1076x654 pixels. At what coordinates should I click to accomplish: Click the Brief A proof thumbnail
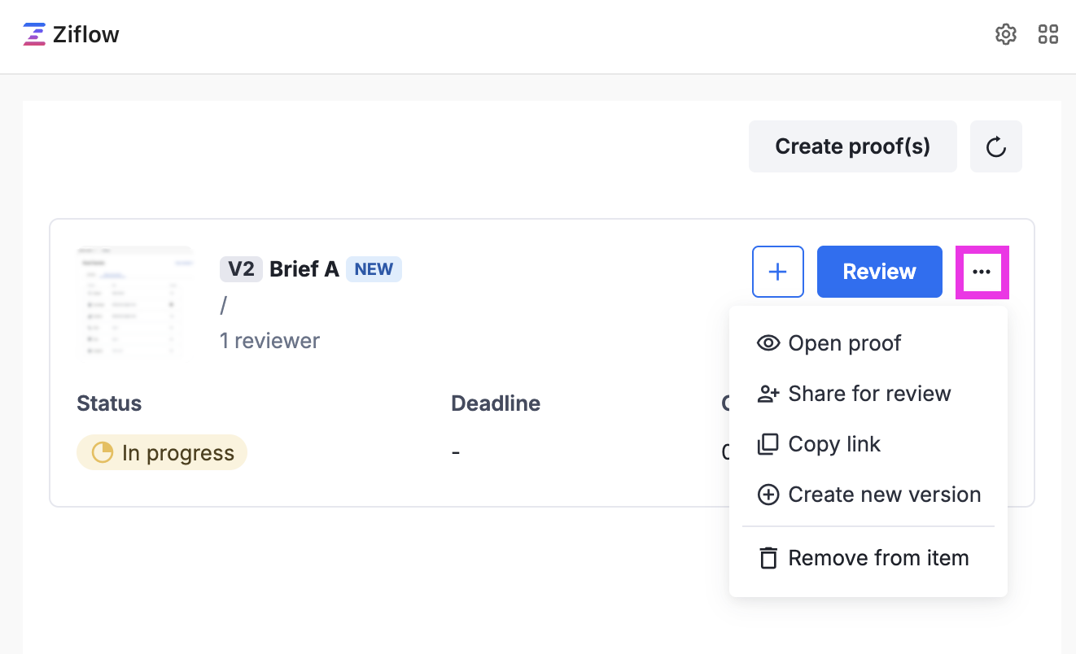click(137, 302)
